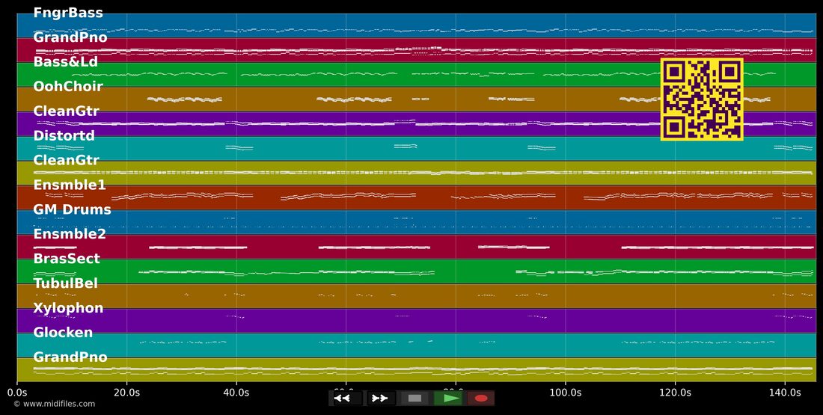Select the CleanGtr label on the purple track
This screenshot has width=823, height=415.
[66, 111]
